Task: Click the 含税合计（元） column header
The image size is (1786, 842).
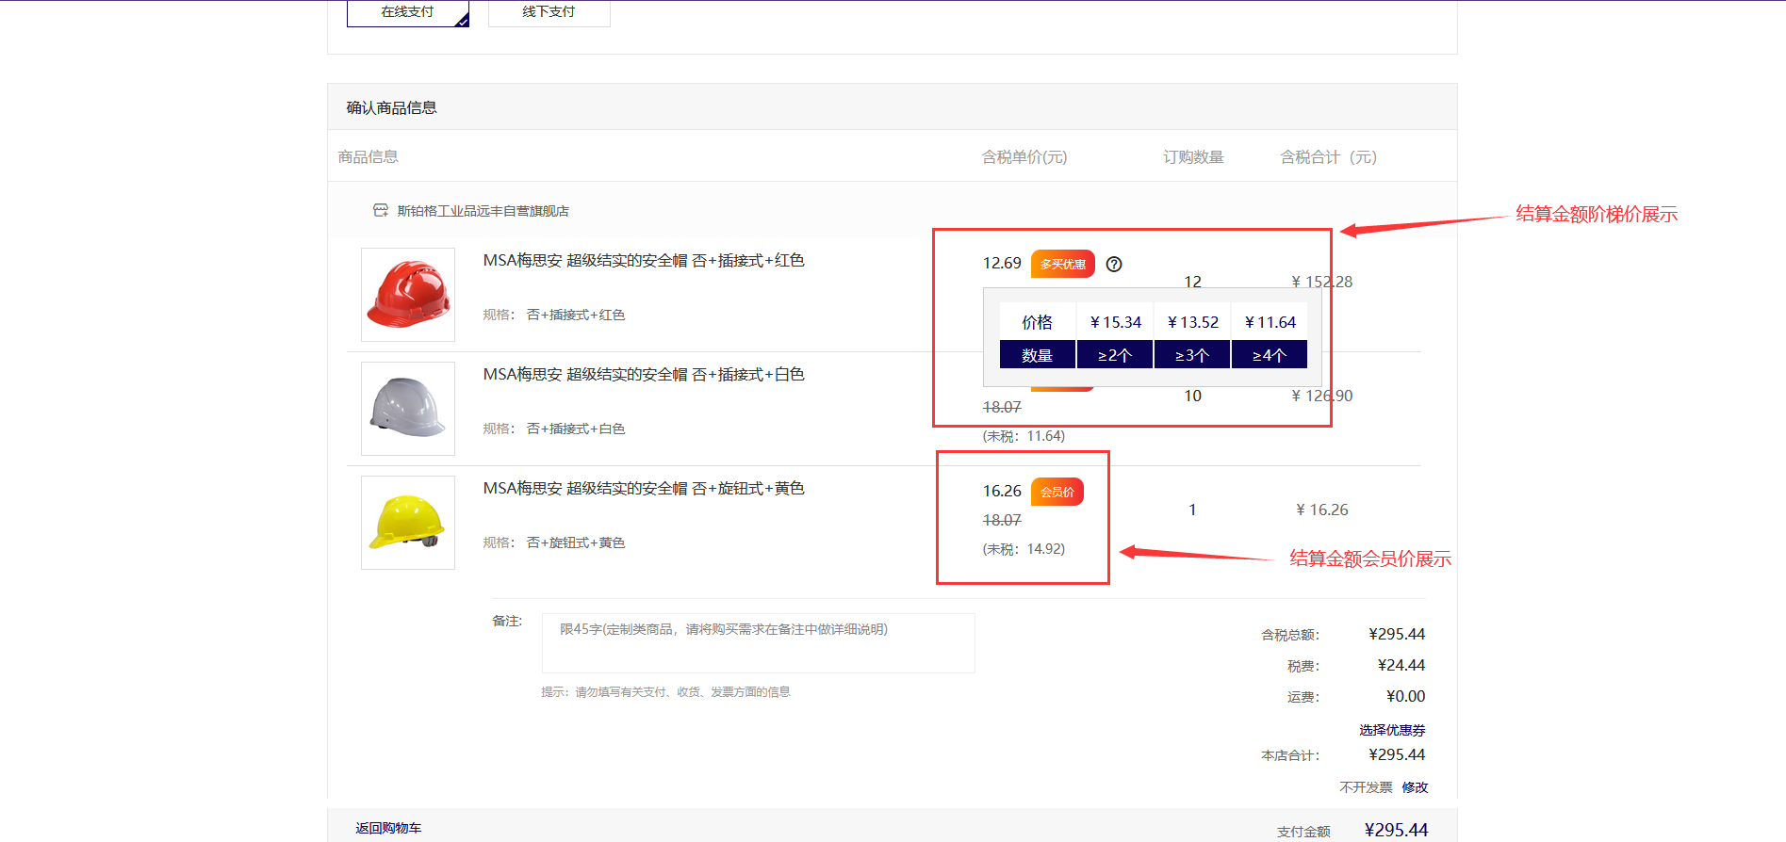Action: [1328, 157]
